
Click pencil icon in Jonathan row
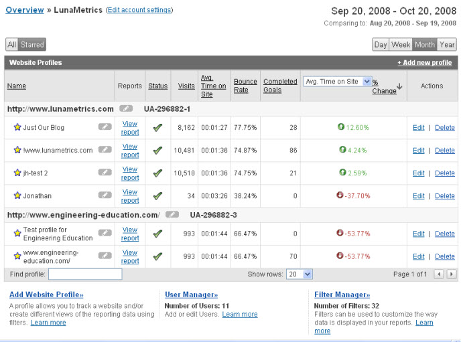click(105, 195)
